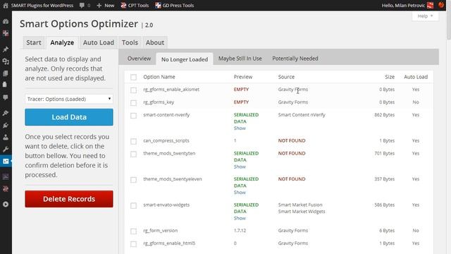Toggle the select-all checkbox in table header
This screenshot has height=254, width=451.
pyautogui.click(x=133, y=77)
